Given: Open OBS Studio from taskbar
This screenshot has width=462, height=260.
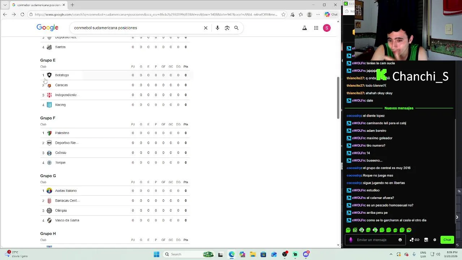Looking at the screenshot, I should click(285, 254).
